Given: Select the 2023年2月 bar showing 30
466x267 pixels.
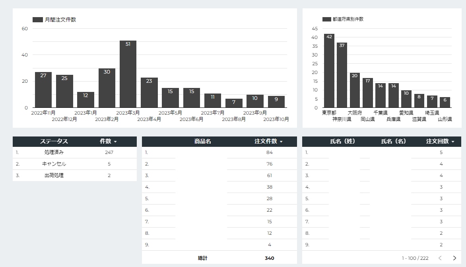Looking at the screenshot, I should tap(107, 88).
